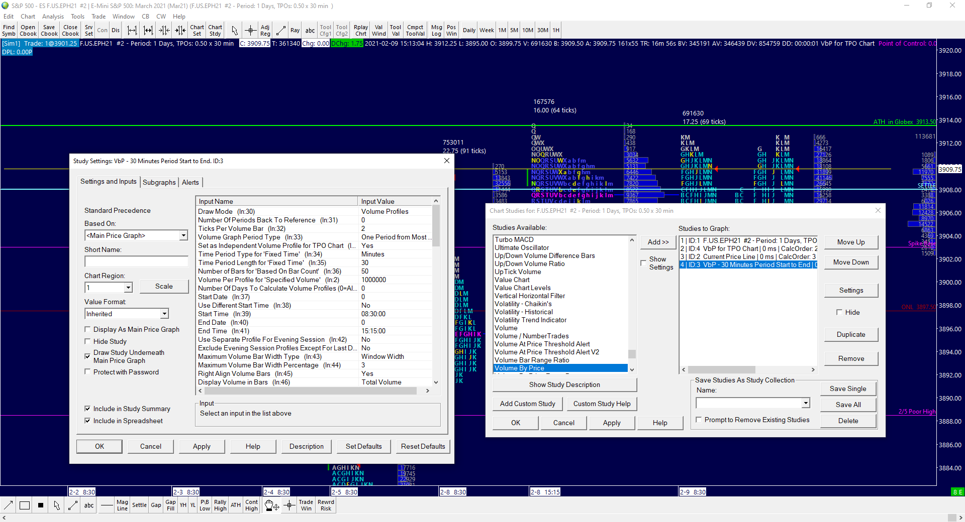Select the crosshair tool in top toolbar
The width and height of the screenshot is (965, 522).
[x=250, y=31]
